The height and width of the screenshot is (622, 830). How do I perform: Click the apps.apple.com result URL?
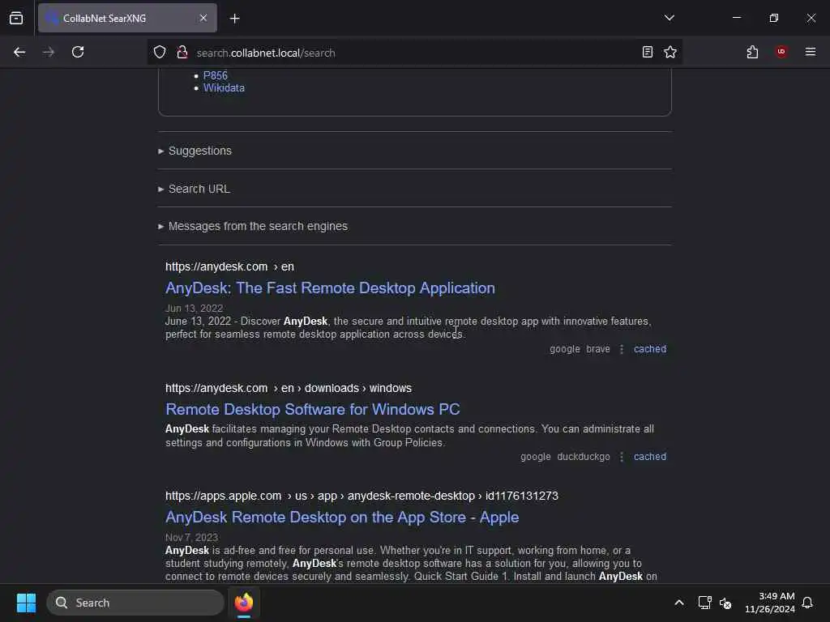point(362,496)
